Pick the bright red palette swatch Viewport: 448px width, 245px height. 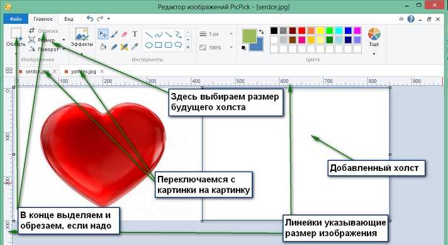[302, 31]
